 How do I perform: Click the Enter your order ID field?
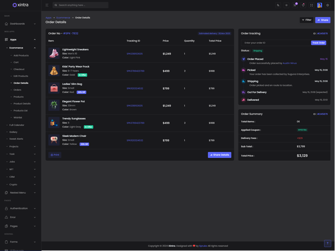coord(276,43)
